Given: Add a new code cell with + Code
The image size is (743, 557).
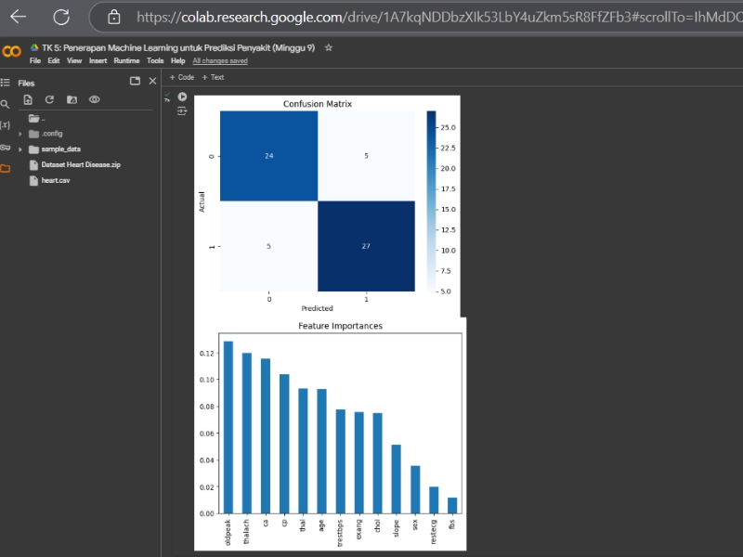Looking at the screenshot, I should click(182, 77).
